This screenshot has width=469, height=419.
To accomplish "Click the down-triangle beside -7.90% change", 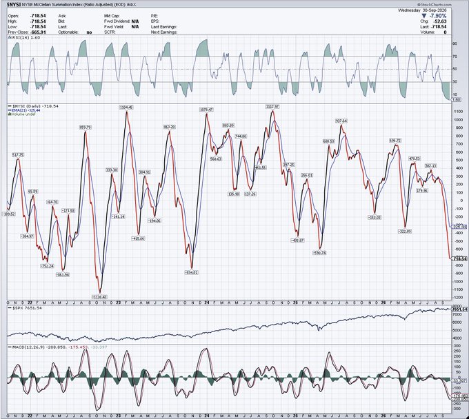I will pos(423,16).
